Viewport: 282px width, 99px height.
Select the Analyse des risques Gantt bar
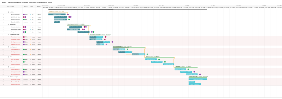(x=84, y=32)
